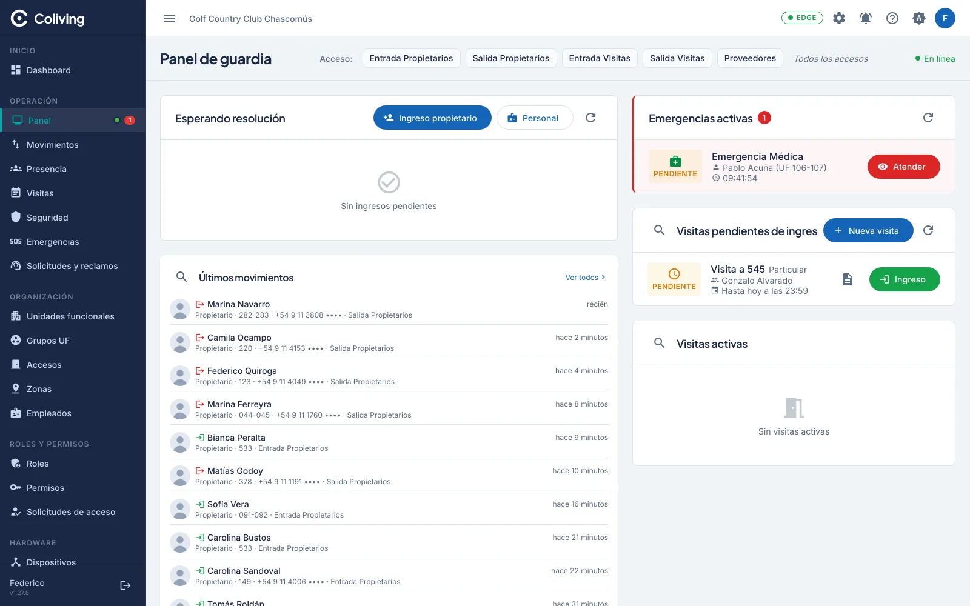
Task: Click the admin badge icon in the top bar
Action: (919, 18)
